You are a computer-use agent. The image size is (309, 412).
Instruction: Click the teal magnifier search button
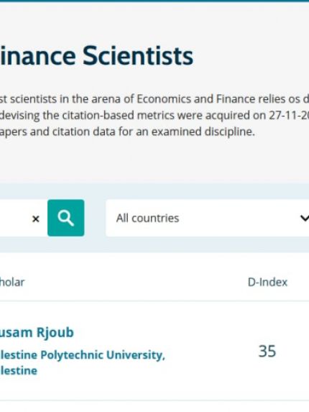pyautogui.click(x=66, y=218)
